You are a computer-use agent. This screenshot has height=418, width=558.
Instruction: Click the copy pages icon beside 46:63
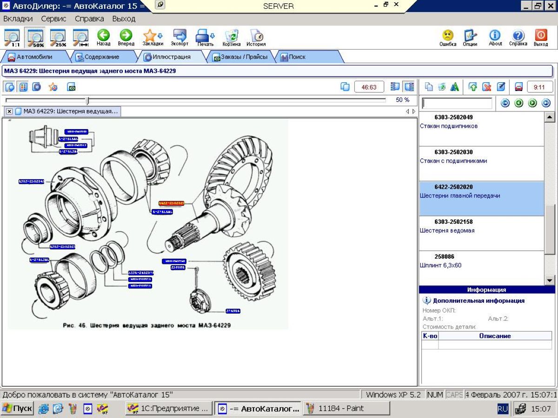[x=345, y=87]
